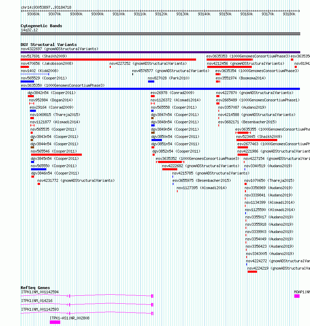Open nsv1125590 (Alsmadi2014) label
310x326 pixels.
(x=270, y=210)
